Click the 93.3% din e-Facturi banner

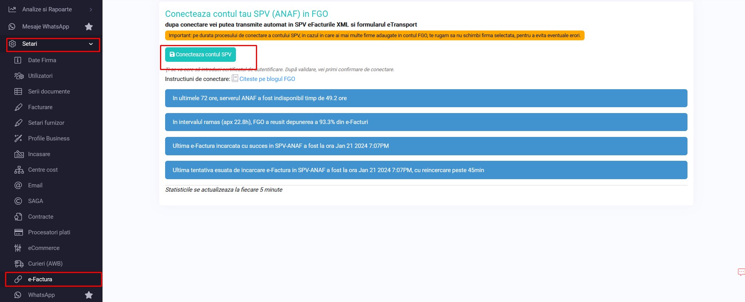pyautogui.click(x=426, y=122)
